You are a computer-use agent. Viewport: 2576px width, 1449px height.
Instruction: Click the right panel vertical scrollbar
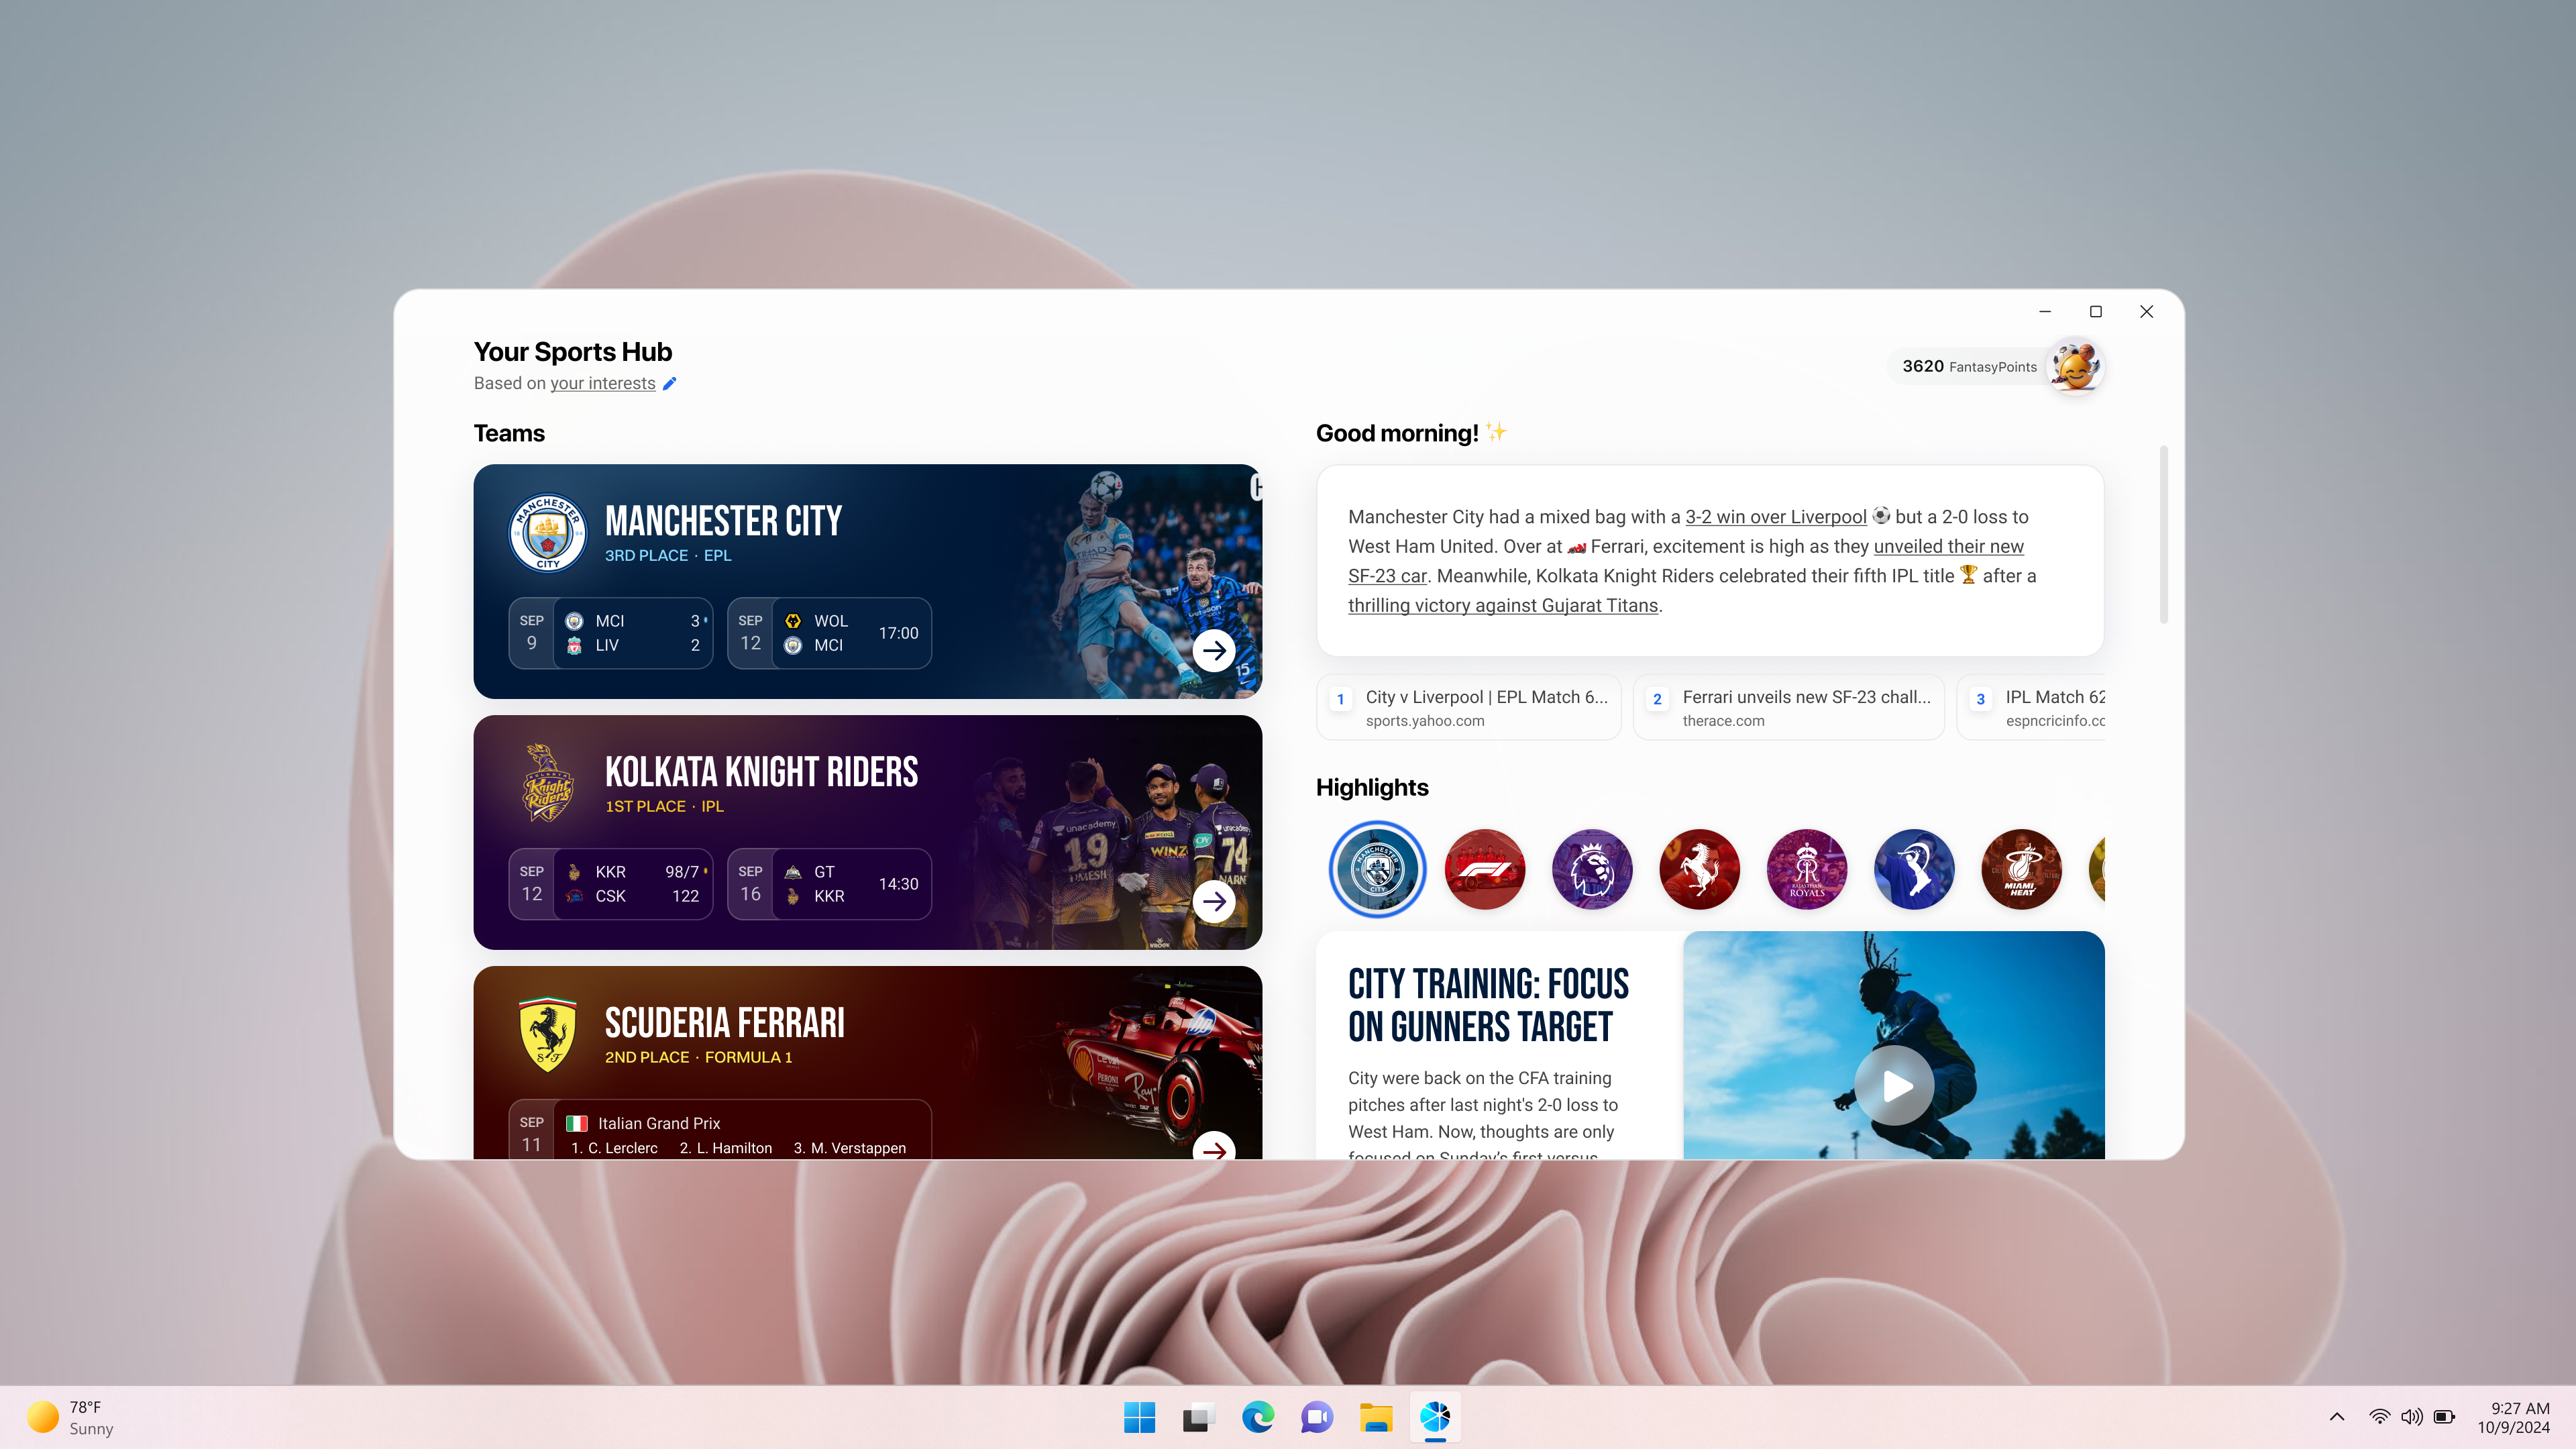[x=2164, y=535]
